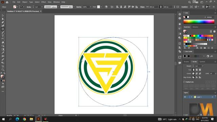Screen dimensions: 217x122
Task: Open Asset Export panel icon
Action: pyautogui.click(x=180, y=57)
